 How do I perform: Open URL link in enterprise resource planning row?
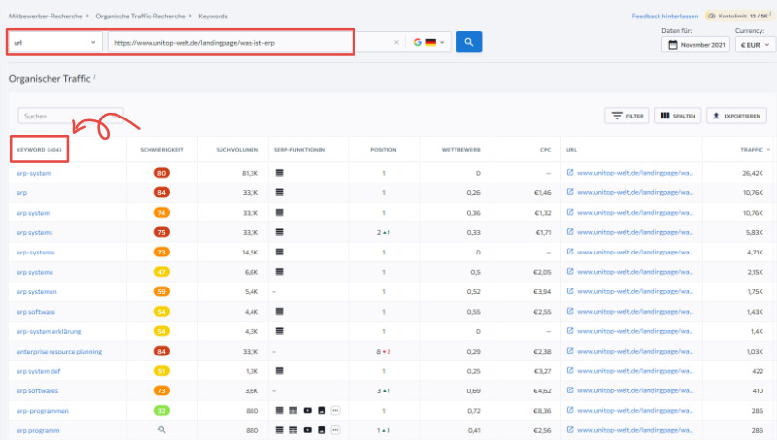635,352
